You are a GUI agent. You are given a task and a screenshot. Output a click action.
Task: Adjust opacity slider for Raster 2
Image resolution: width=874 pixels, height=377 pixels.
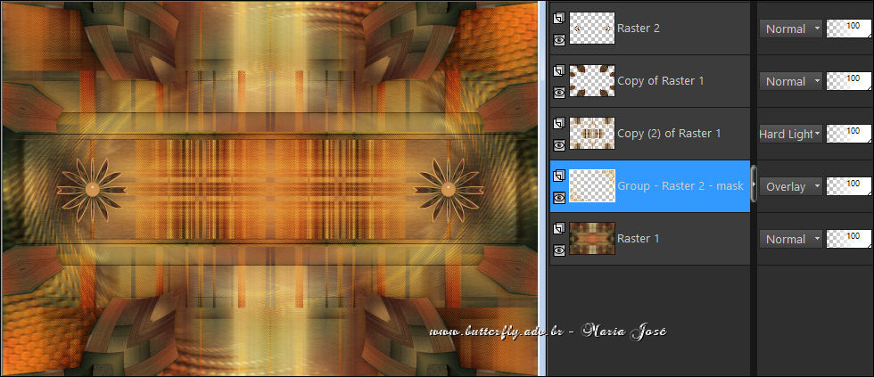pyautogui.click(x=849, y=29)
